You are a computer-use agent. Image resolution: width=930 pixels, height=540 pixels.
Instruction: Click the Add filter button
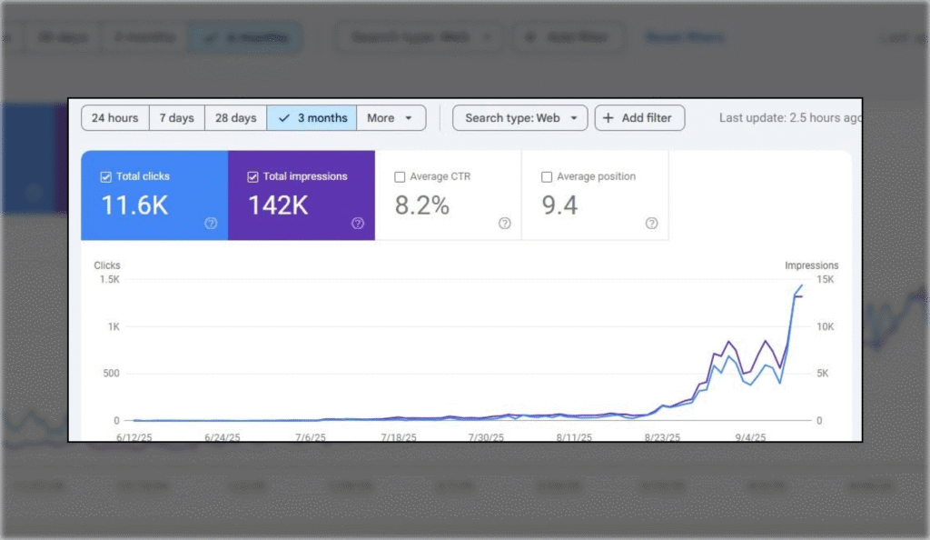(639, 118)
